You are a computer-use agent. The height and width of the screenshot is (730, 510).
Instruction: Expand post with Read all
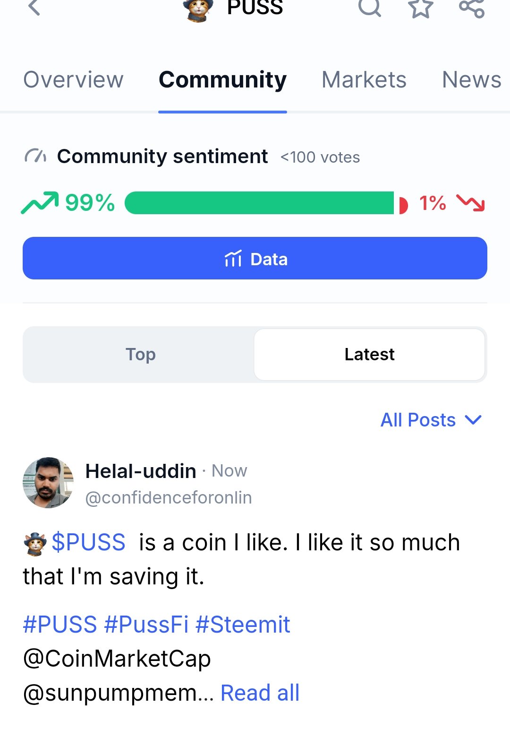coord(260,693)
